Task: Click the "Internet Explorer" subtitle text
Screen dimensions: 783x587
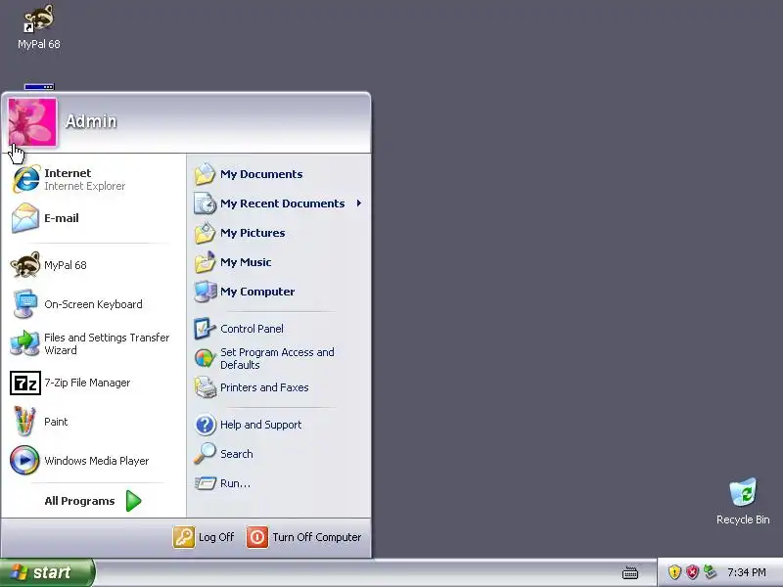Action: tap(85, 186)
